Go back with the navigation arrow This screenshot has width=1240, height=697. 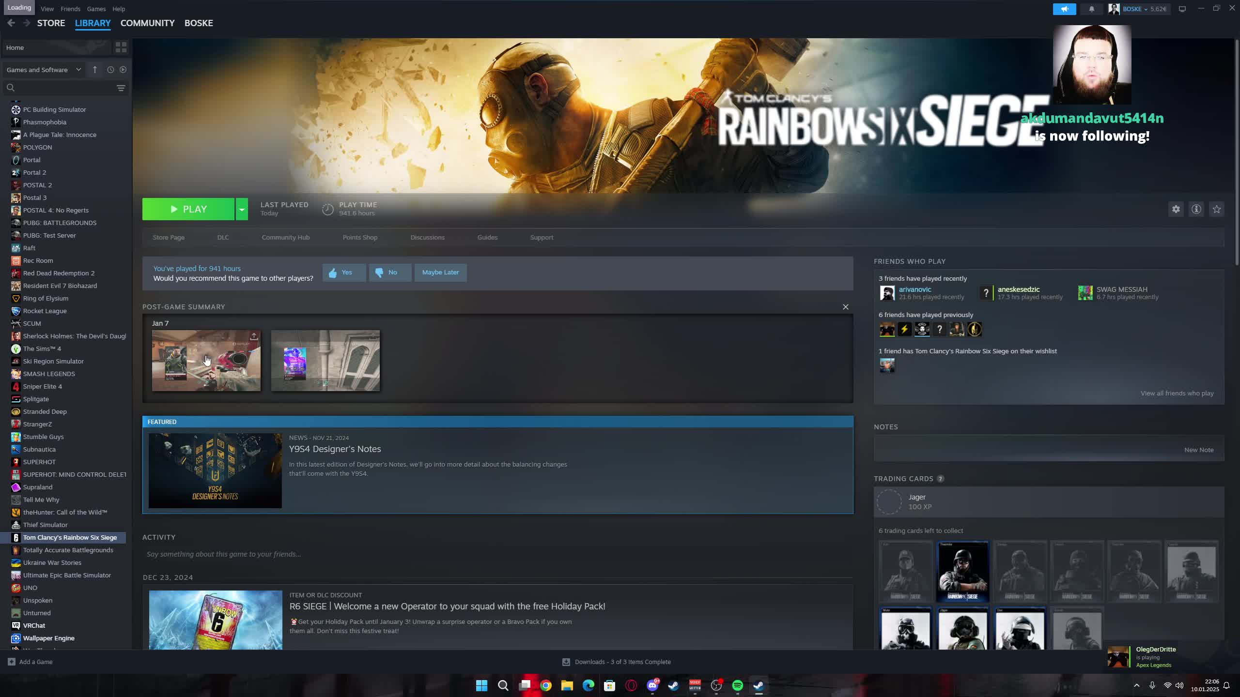point(11,23)
